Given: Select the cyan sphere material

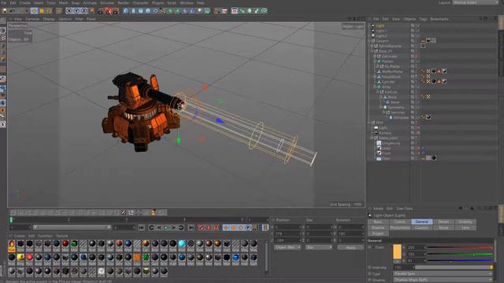Looking at the screenshot, I should tap(182, 244).
